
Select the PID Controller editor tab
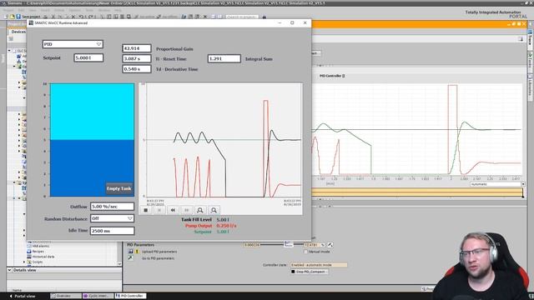click(131, 296)
